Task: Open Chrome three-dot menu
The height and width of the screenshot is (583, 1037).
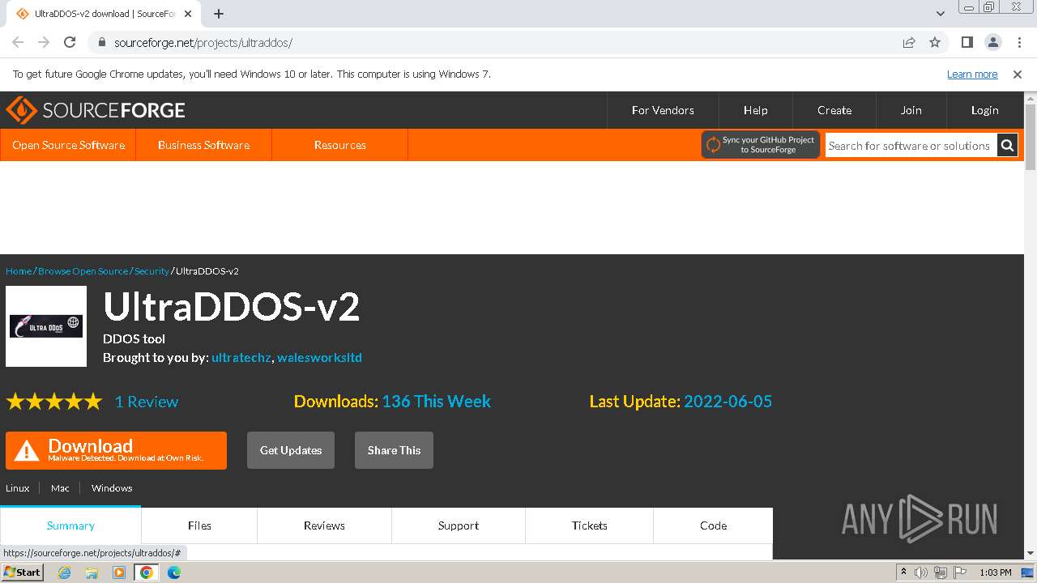Action: (x=1018, y=42)
